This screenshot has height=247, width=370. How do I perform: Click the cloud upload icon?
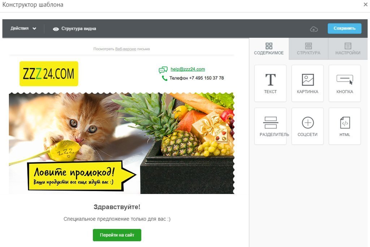(314, 29)
